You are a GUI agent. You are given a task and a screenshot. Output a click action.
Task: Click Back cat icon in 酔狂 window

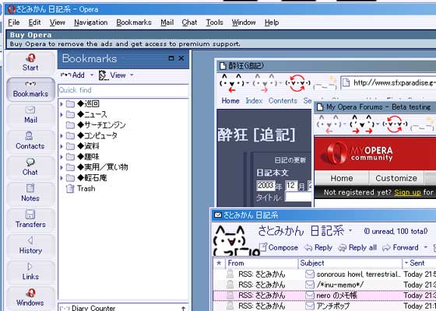[x=232, y=83]
